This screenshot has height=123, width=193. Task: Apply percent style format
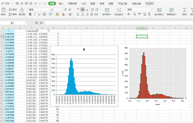(135, 14)
